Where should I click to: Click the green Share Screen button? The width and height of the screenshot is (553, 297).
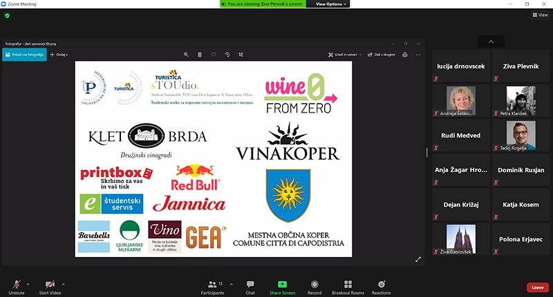(x=282, y=287)
